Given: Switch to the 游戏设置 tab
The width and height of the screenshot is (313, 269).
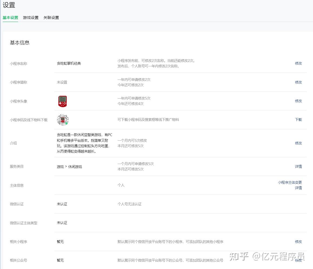Looking at the screenshot, I should click(x=31, y=17).
